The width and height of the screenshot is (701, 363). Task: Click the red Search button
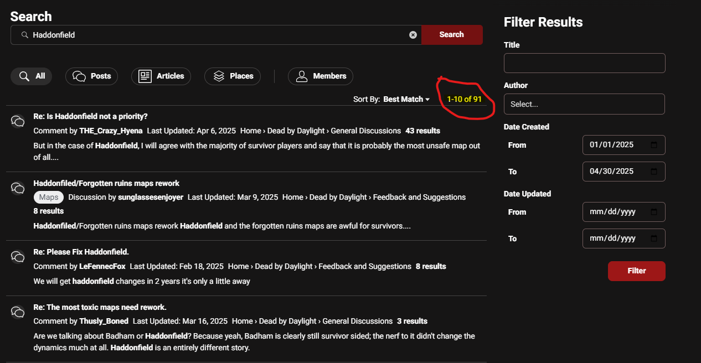click(x=452, y=34)
